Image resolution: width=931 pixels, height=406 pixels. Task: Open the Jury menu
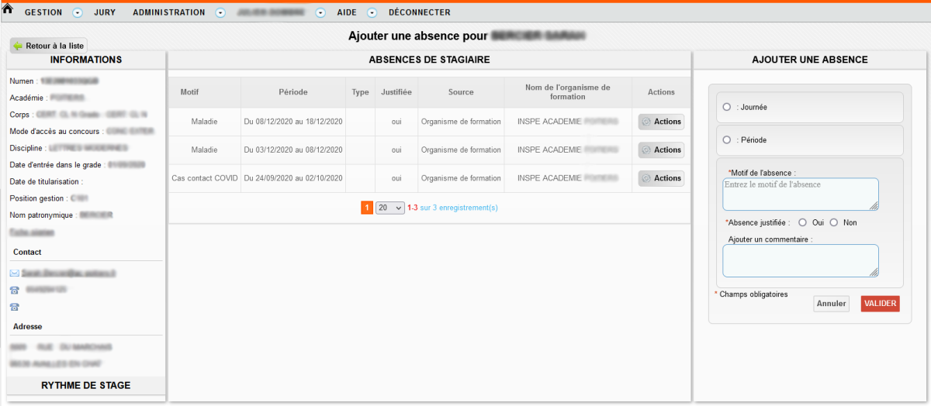(x=105, y=12)
